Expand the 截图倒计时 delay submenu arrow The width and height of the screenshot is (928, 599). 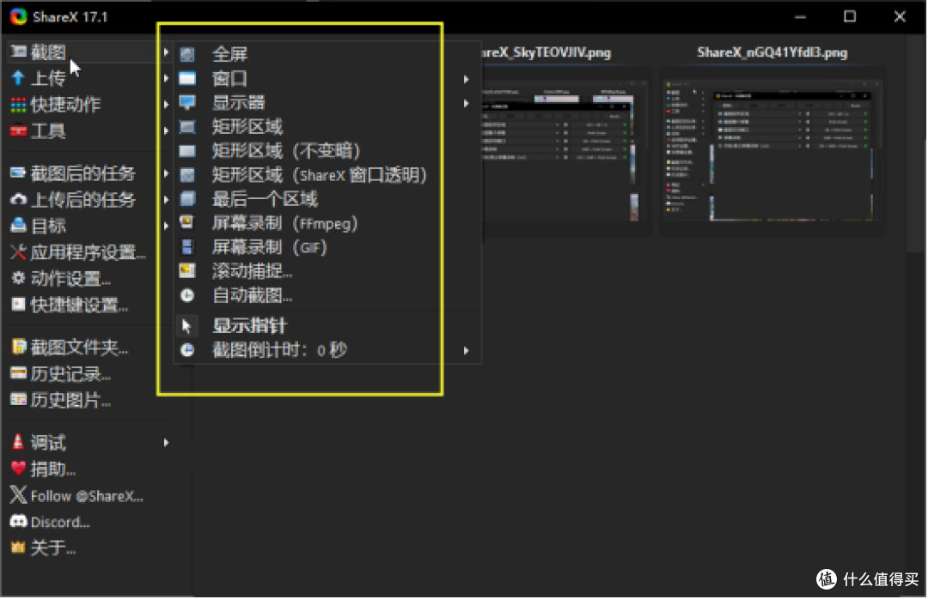(467, 350)
